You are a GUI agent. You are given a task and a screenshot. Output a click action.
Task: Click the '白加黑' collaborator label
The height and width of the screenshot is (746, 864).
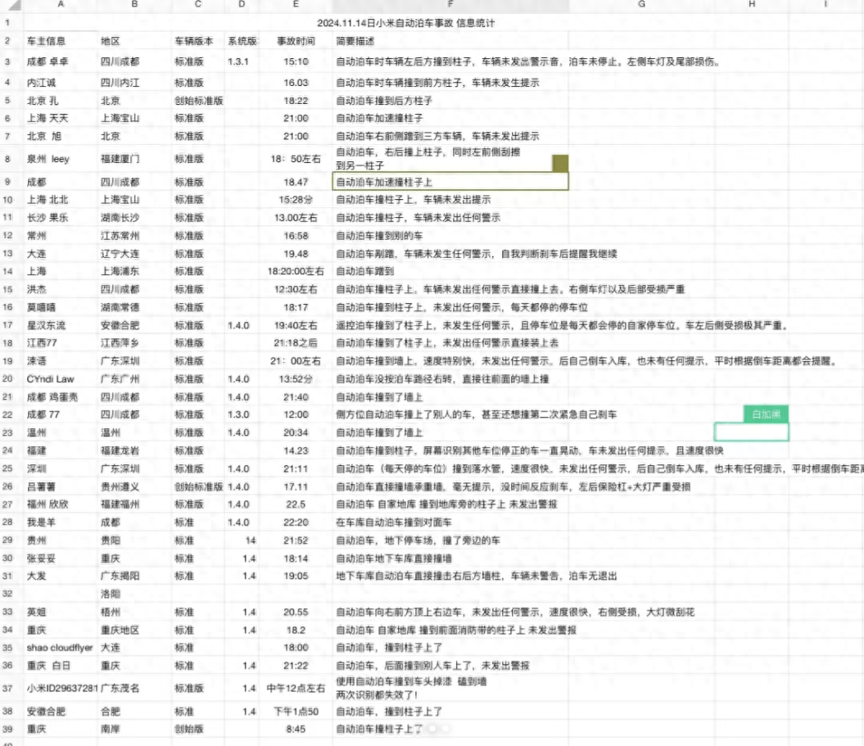[x=766, y=414]
